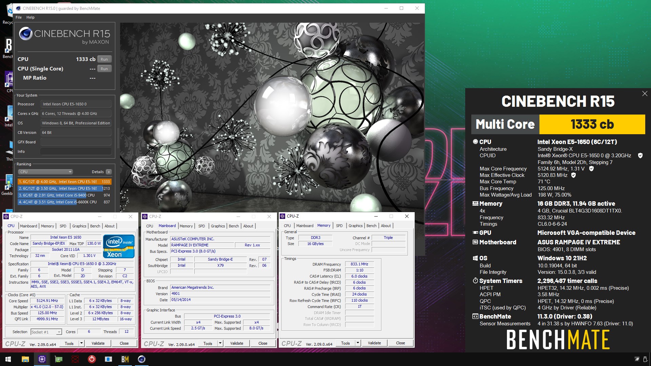
Task: Click the Intel Xeon inside logo in CPU-Z
Action: point(119,246)
